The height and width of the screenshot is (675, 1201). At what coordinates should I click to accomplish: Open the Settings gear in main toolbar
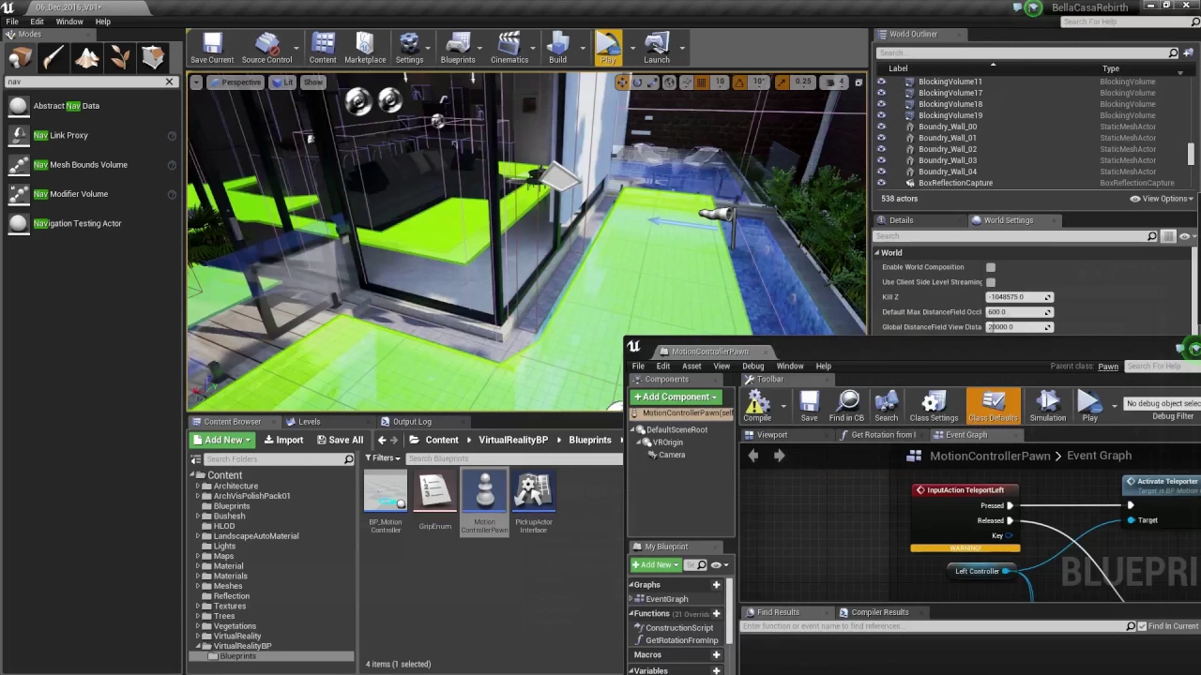tap(409, 48)
